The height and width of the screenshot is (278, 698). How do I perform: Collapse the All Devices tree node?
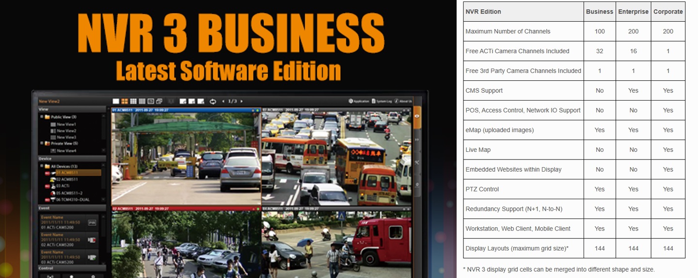coord(42,165)
